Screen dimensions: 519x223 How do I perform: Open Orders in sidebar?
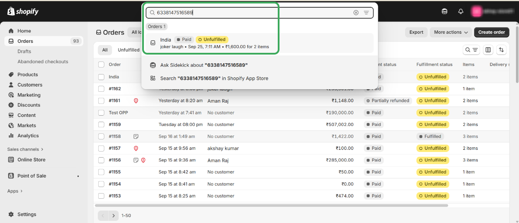tap(44, 41)
